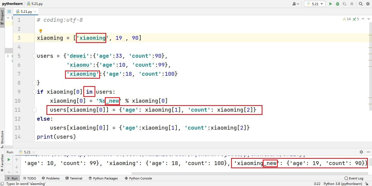372x186 pixels.
Task: Click the project view icon beside editor tab
Action: point(9,12)
